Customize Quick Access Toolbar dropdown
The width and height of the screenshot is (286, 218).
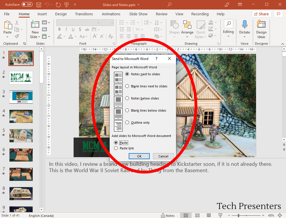click(x=75, y=5)
